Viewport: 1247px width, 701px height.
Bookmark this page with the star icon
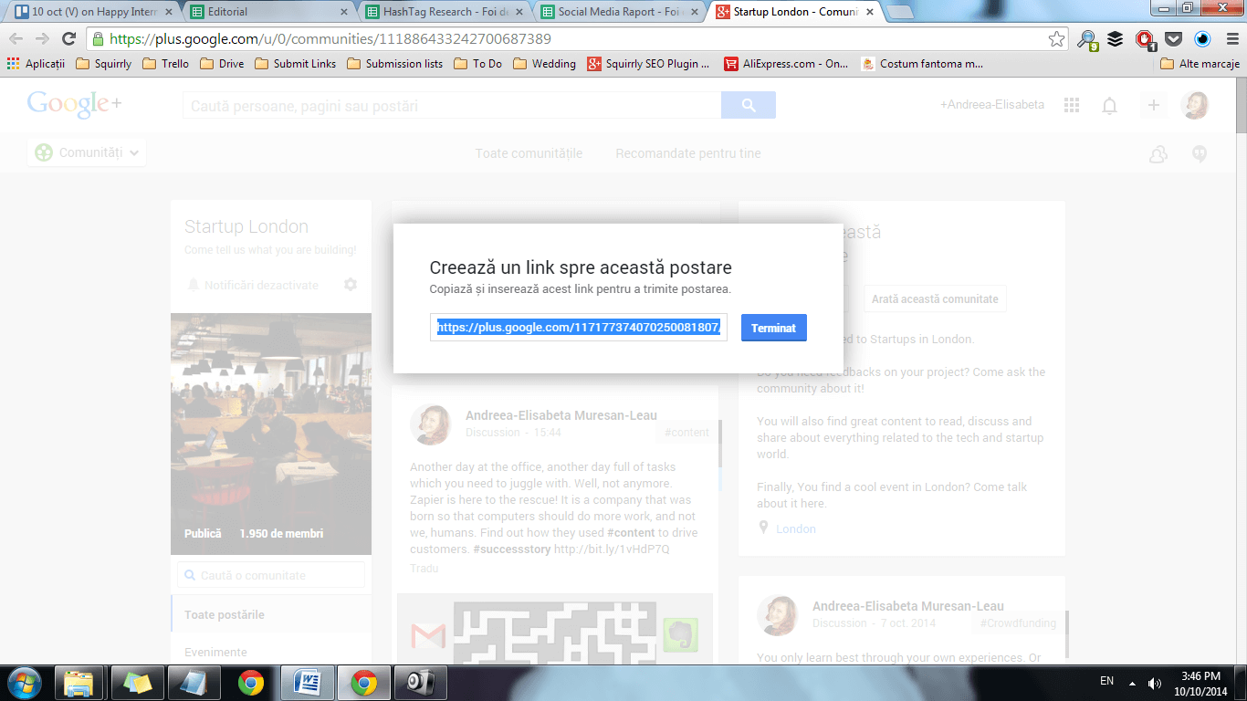click(x=1056, y=39)
